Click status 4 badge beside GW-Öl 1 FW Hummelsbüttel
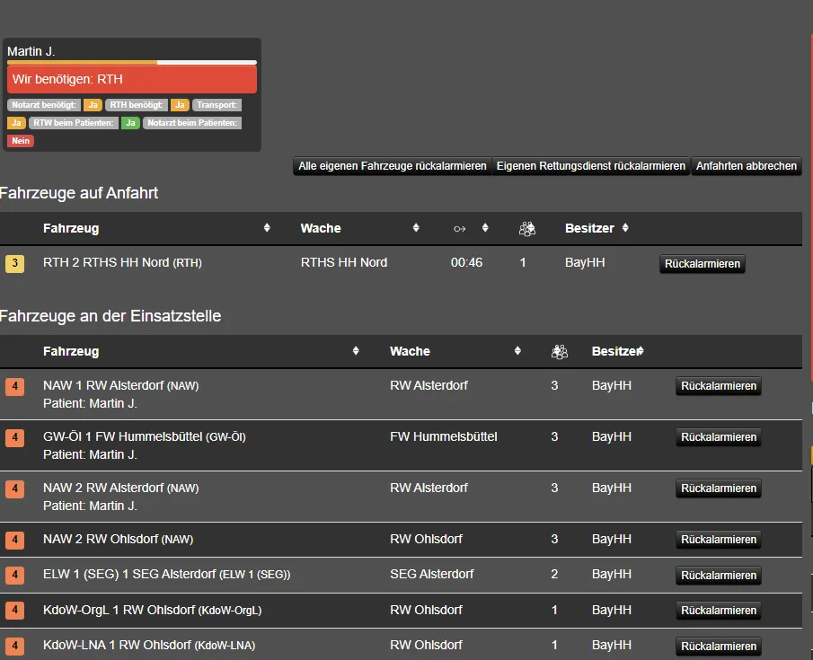The image size is (813, 660). click(14, 438)
